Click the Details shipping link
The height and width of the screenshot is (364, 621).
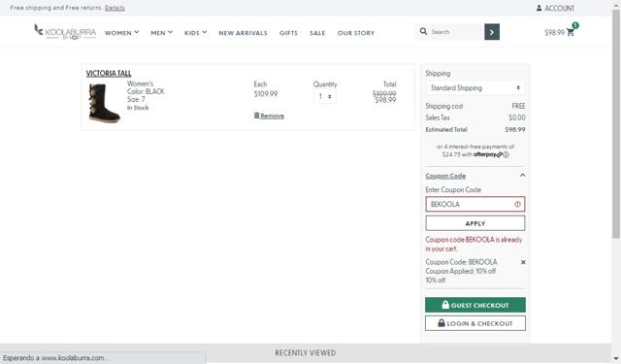[x=114, y=8]
